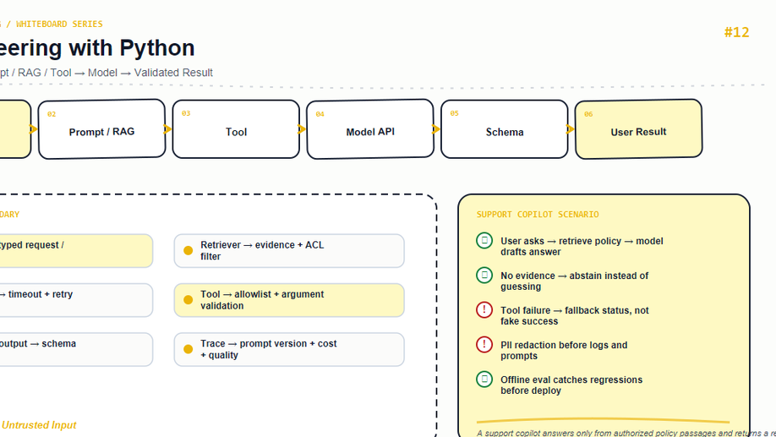Click the Retriever evidence + ACL filter card
The width and height of the screenshot is (776, 437).
tap(289, 251)
